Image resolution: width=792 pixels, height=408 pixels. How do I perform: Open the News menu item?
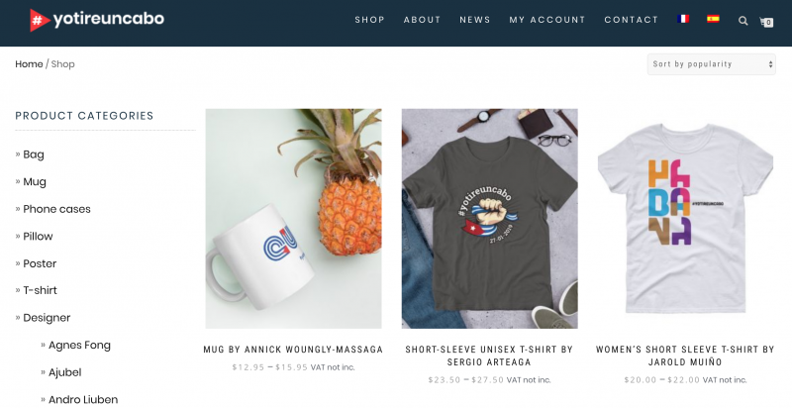475,20
